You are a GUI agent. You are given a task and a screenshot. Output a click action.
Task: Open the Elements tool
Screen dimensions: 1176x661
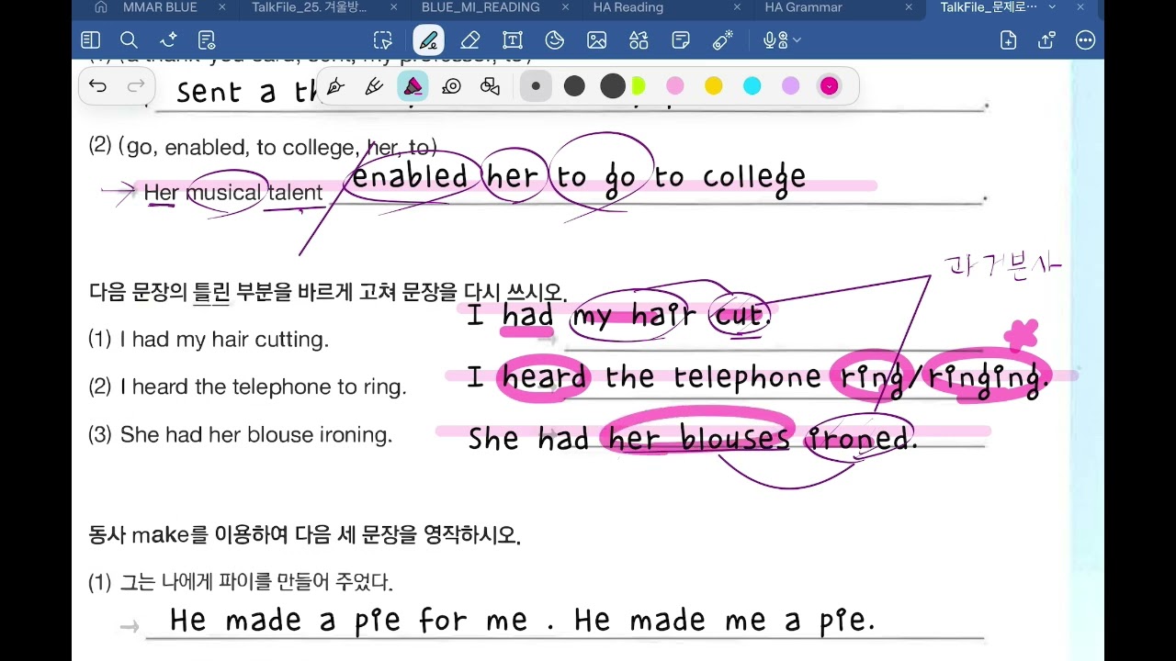(x=639, y=40)
